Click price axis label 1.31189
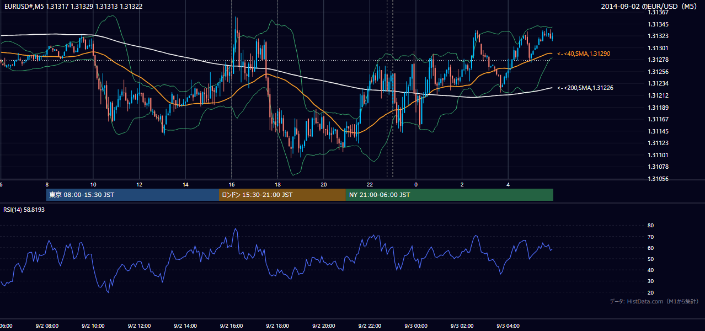705x331 pixels. pyautogui.click(x=658, y=108)
